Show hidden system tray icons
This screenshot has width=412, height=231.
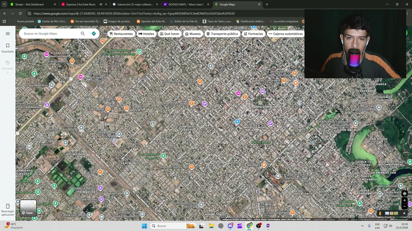coord(362,226)
